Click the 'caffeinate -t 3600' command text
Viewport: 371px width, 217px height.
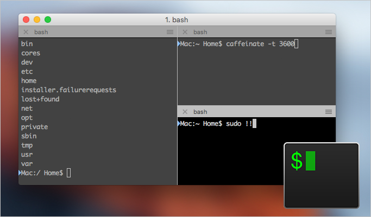point(260,44)
